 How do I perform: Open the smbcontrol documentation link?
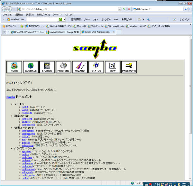coord(28,131)
